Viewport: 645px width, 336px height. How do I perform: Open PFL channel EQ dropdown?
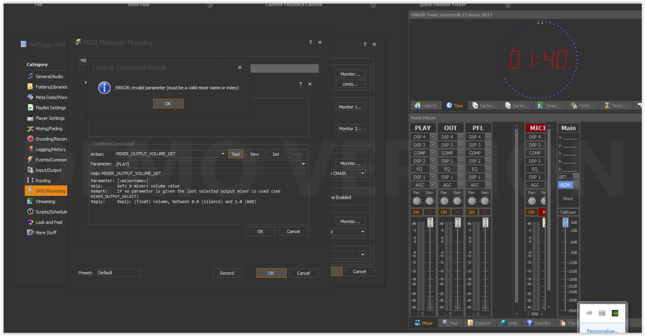pos(488,169)
